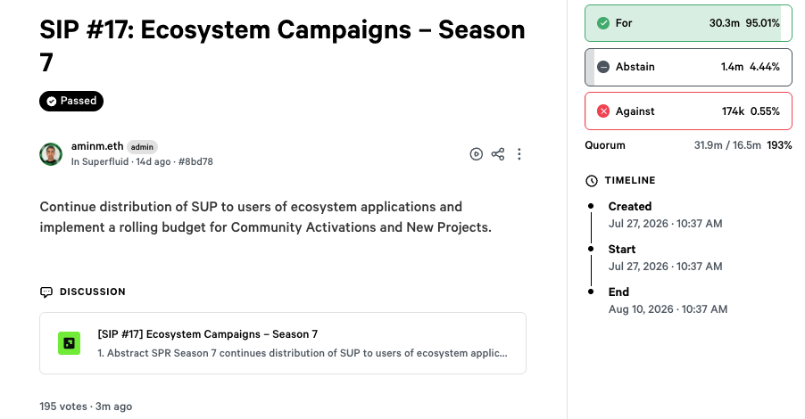The height and width of the screenshot is (419, 805).
Task: Click the play audio icon
Action: 476,154
